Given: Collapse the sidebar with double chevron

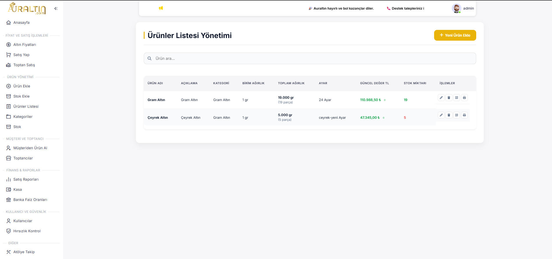Looking at the screenshot, I should tap(56, 8).
